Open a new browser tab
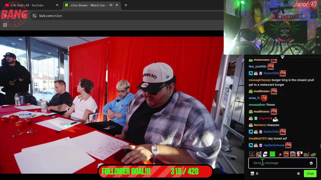 click(126, 5)
